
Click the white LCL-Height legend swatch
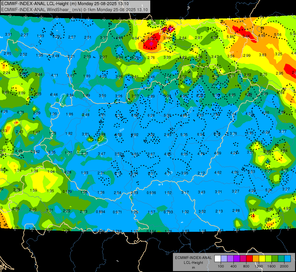pyautogui.click(x=218, y=259)
